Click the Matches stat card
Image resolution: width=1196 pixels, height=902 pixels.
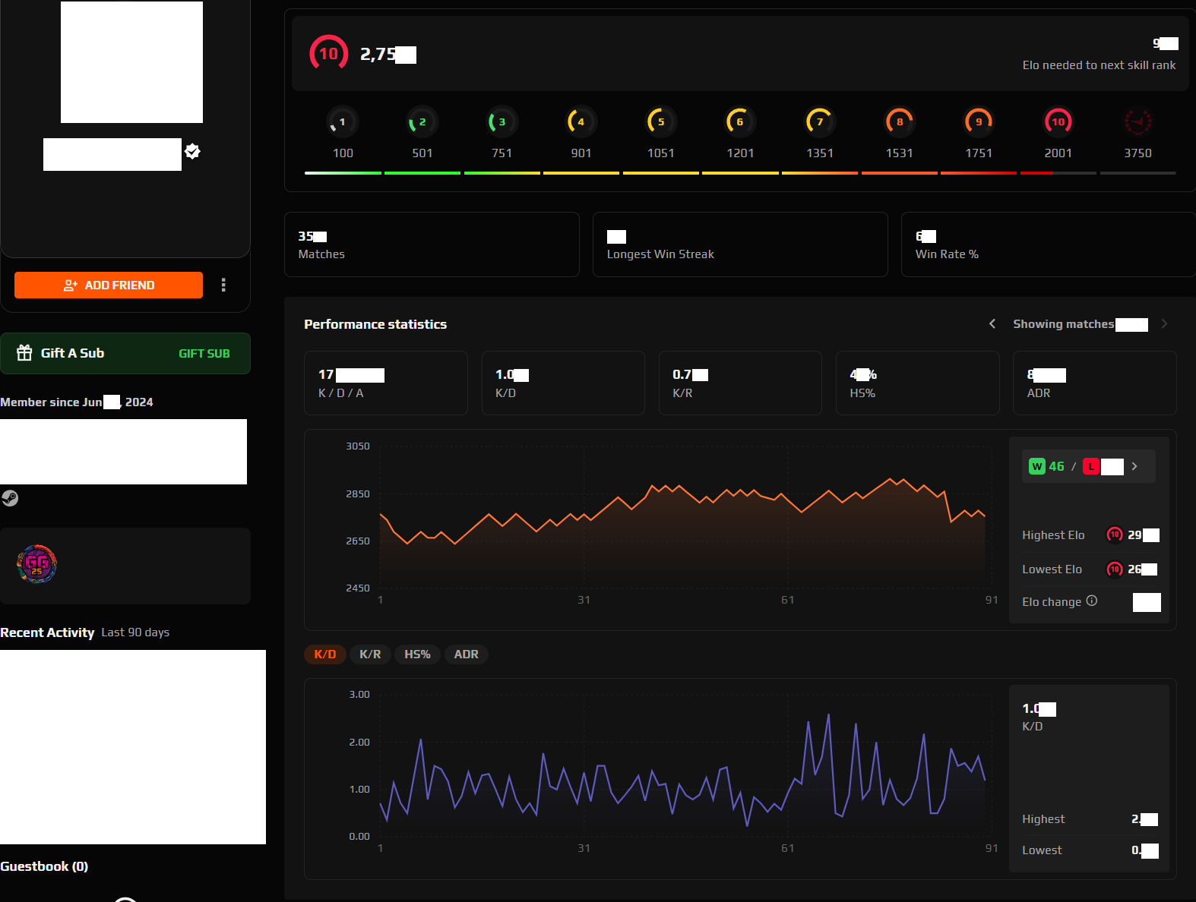coord(432,244)
